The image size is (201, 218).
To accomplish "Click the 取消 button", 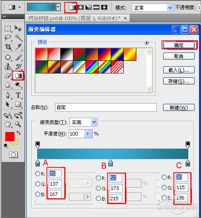I will [179, 56].
